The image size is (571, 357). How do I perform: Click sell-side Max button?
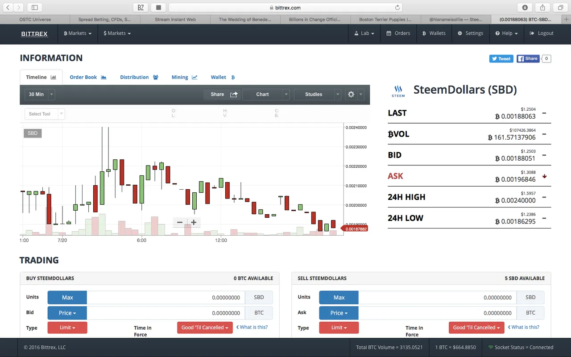(x=339, y=298)
